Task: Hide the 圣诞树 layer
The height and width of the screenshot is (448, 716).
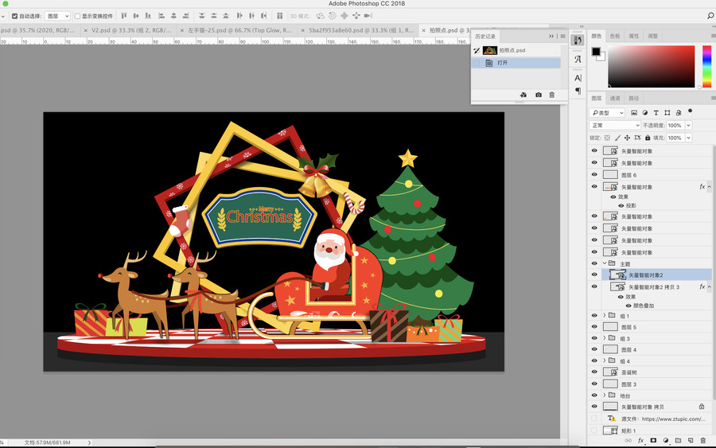Action: pyautogui.click(x=594, y=372)
